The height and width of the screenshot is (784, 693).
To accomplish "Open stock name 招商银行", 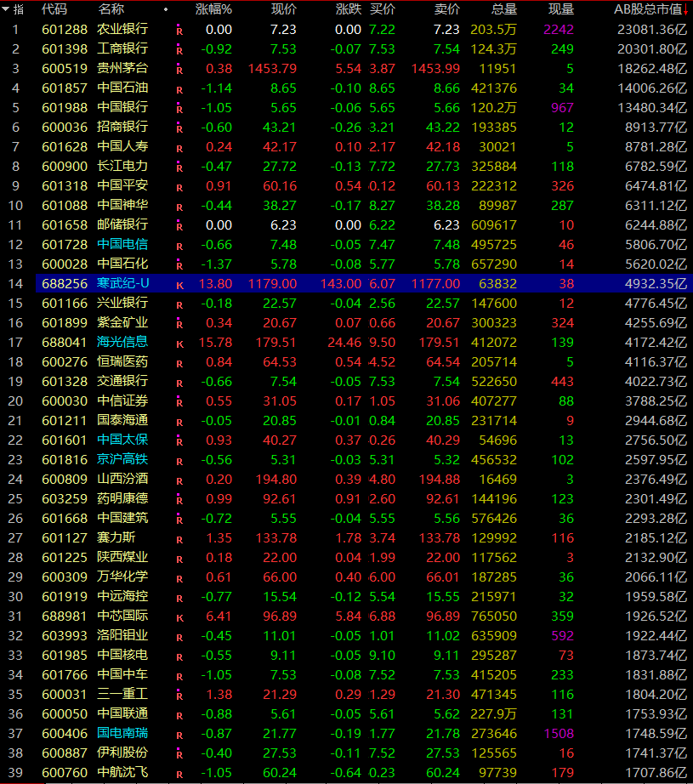I will [122, 127].
